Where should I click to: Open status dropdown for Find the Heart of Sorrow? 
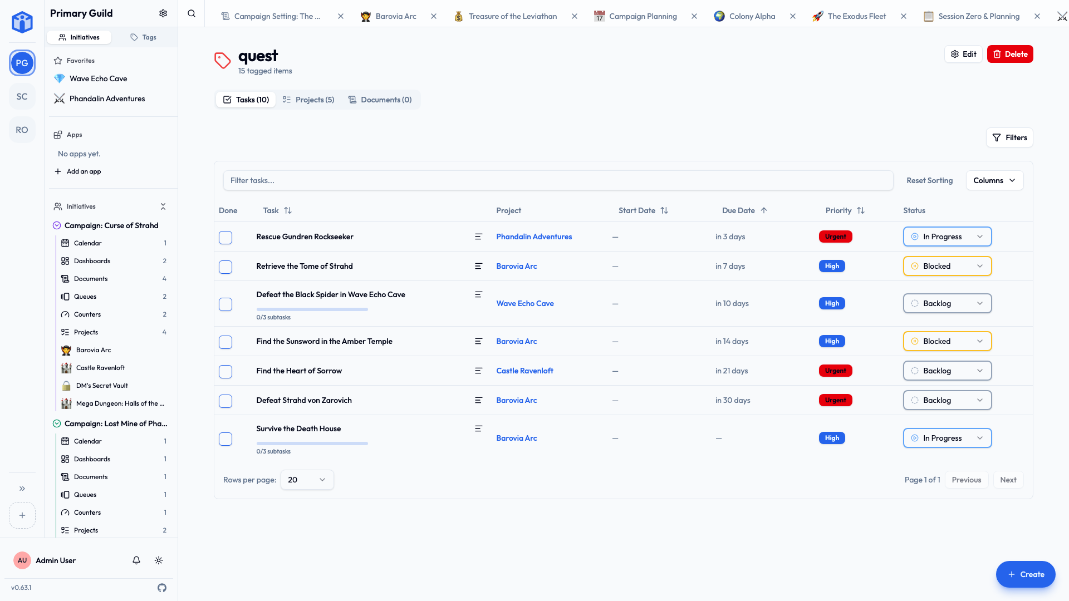point(947,371)
